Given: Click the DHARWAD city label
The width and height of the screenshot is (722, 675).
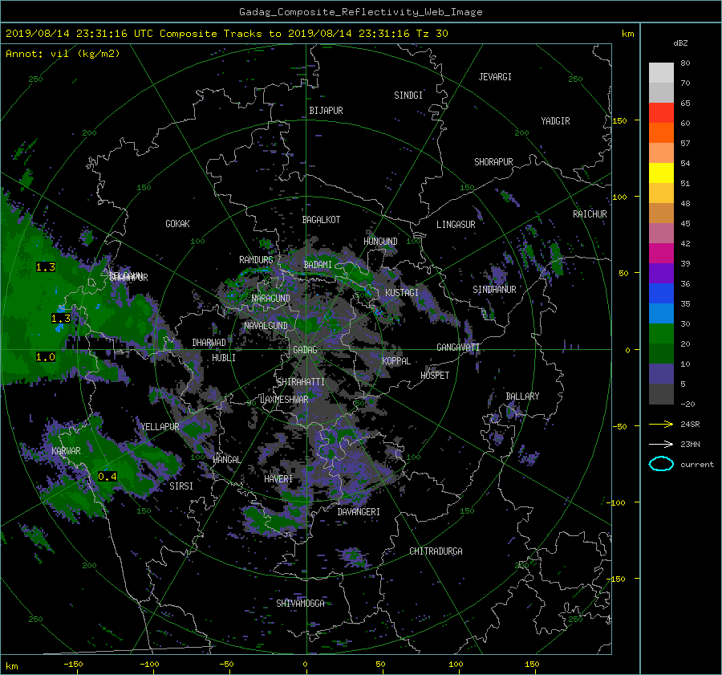Looking at the screenshot, I should coord(209,343).
